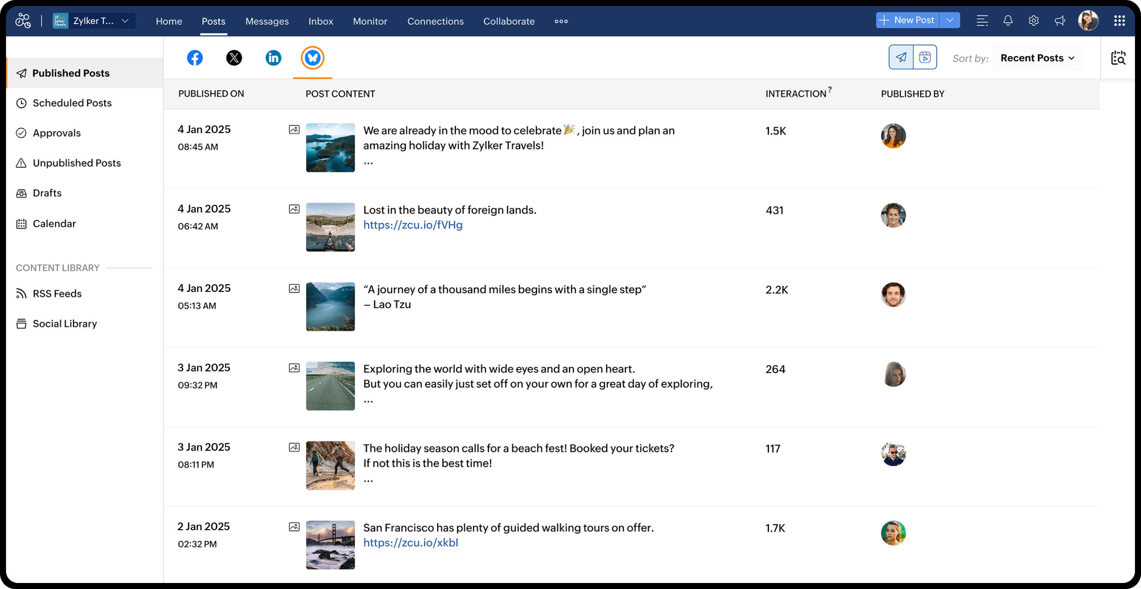Open the LinkedIn channel feed
1141x589 pixels.
(x=273, y=58)
